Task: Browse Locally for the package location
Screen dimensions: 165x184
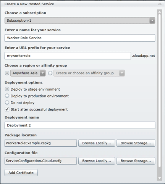Action: 97,143
